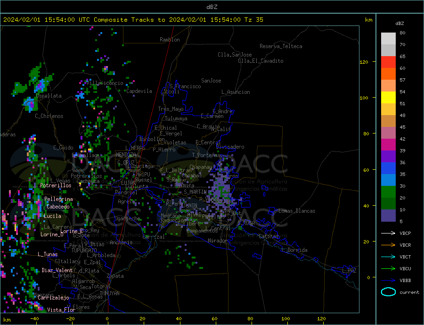Click the 'MENDOZA' city label

click(x=126, y=155)
